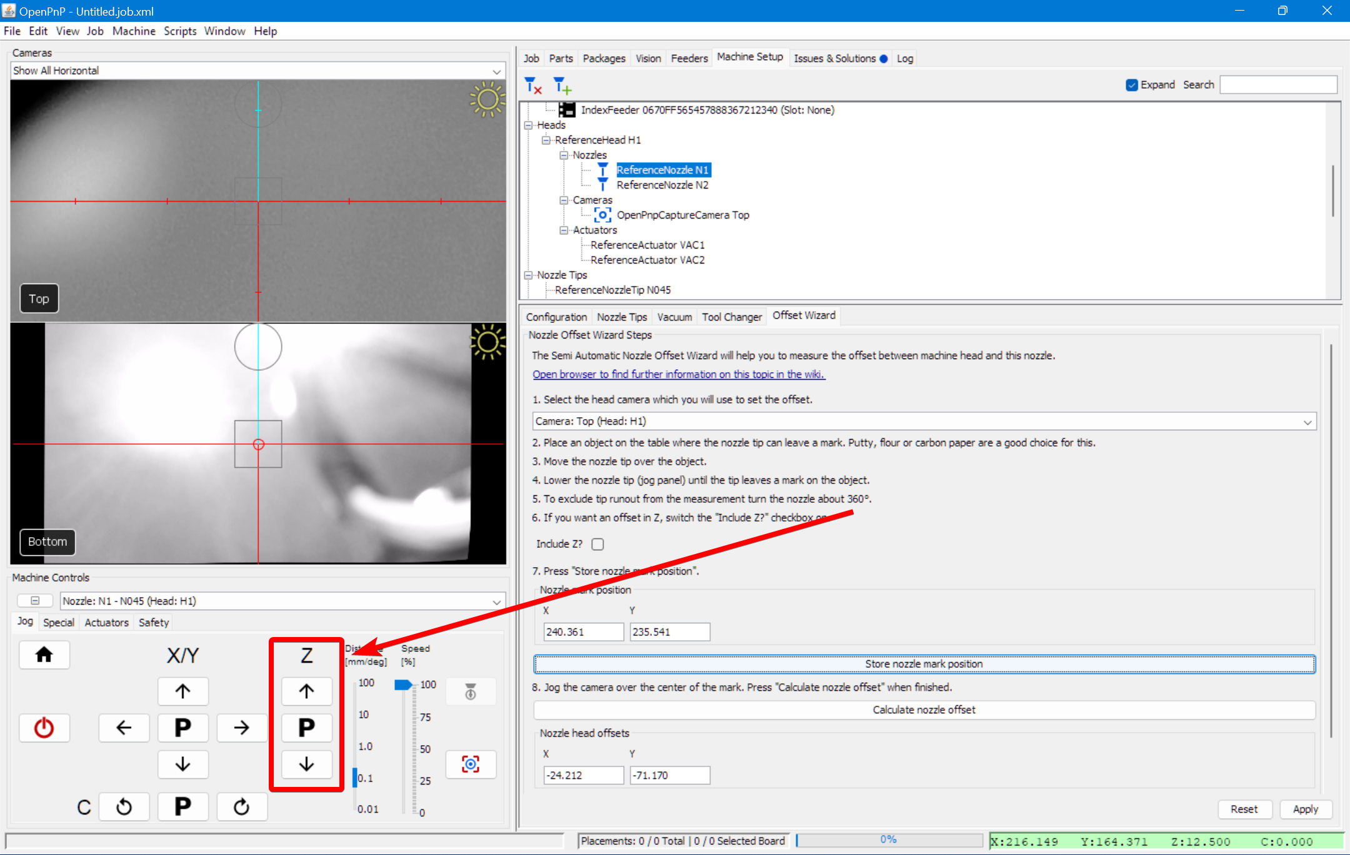
Task: Click the home all axes icon
Action: (x=44, y=655)
